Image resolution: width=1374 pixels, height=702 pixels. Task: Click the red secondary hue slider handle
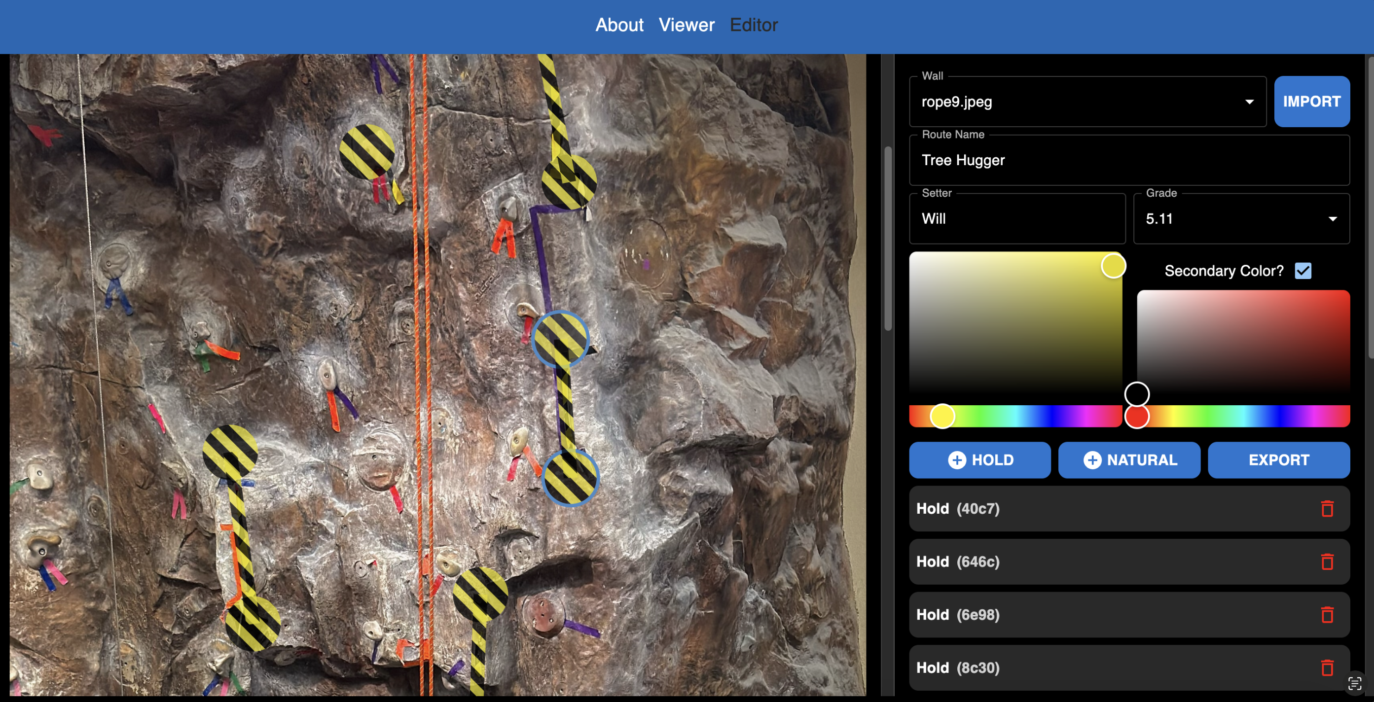pyautogui.click(x=1137, y=417)
